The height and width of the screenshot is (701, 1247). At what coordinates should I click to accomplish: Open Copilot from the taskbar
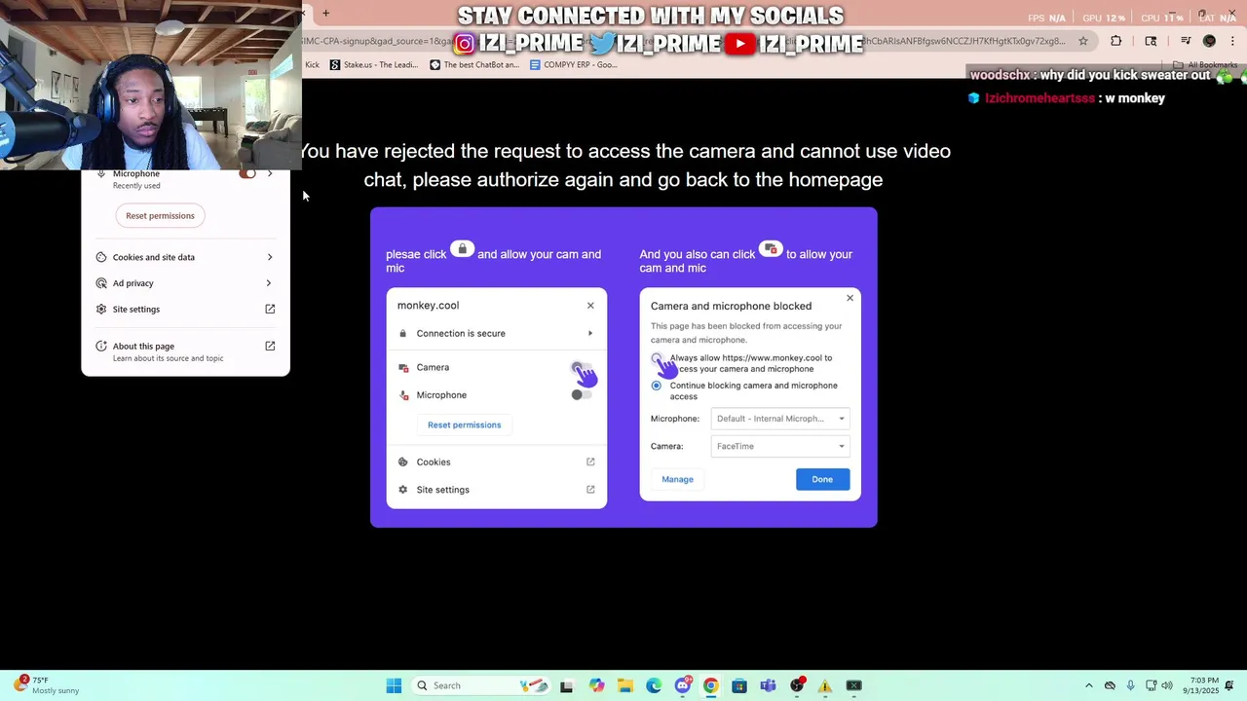(596, 685)
